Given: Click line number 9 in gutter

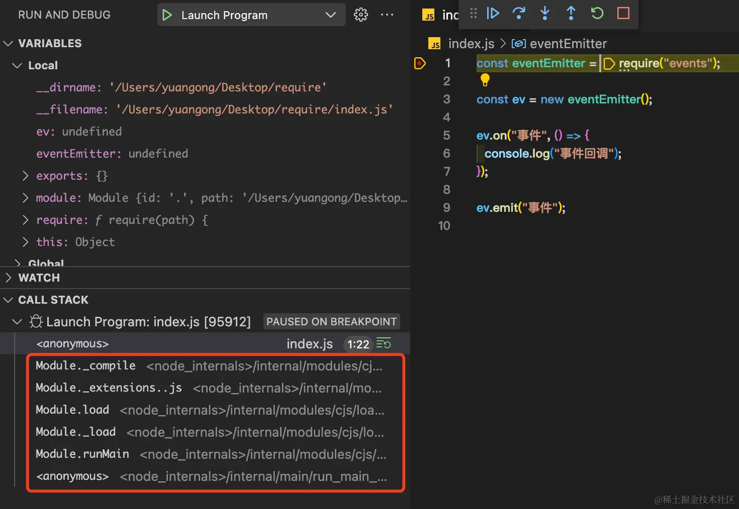Looking at the screenshot, I should (446, 208).
